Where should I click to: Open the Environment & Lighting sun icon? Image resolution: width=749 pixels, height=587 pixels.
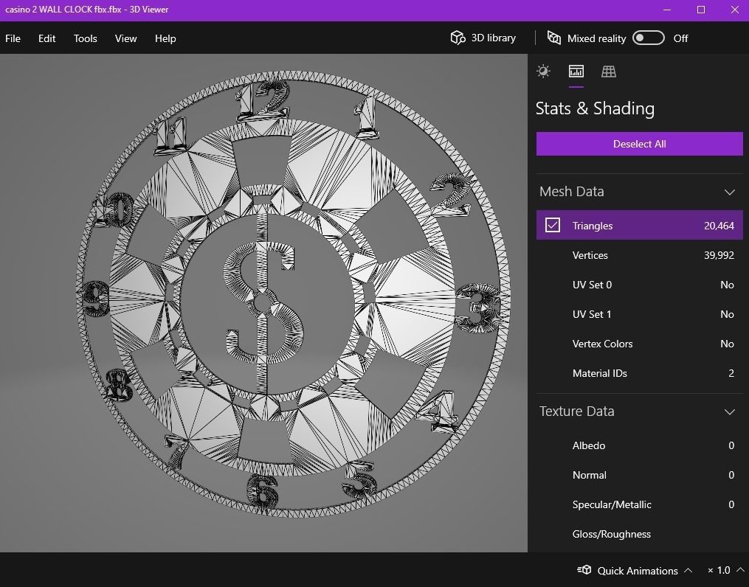(x=543, y=71)
